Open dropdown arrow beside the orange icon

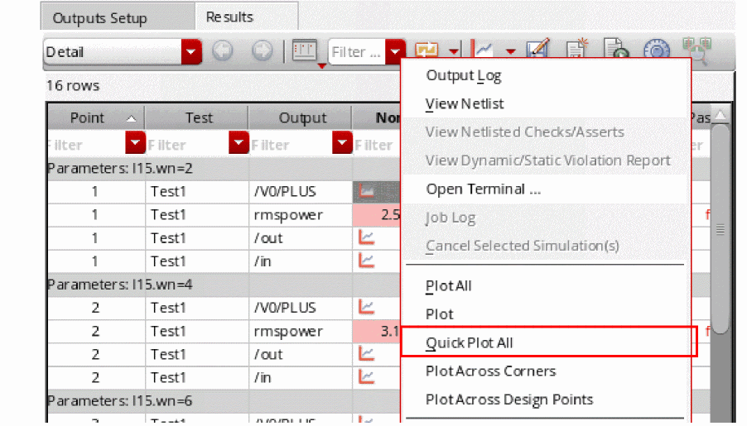click(454, 51)
